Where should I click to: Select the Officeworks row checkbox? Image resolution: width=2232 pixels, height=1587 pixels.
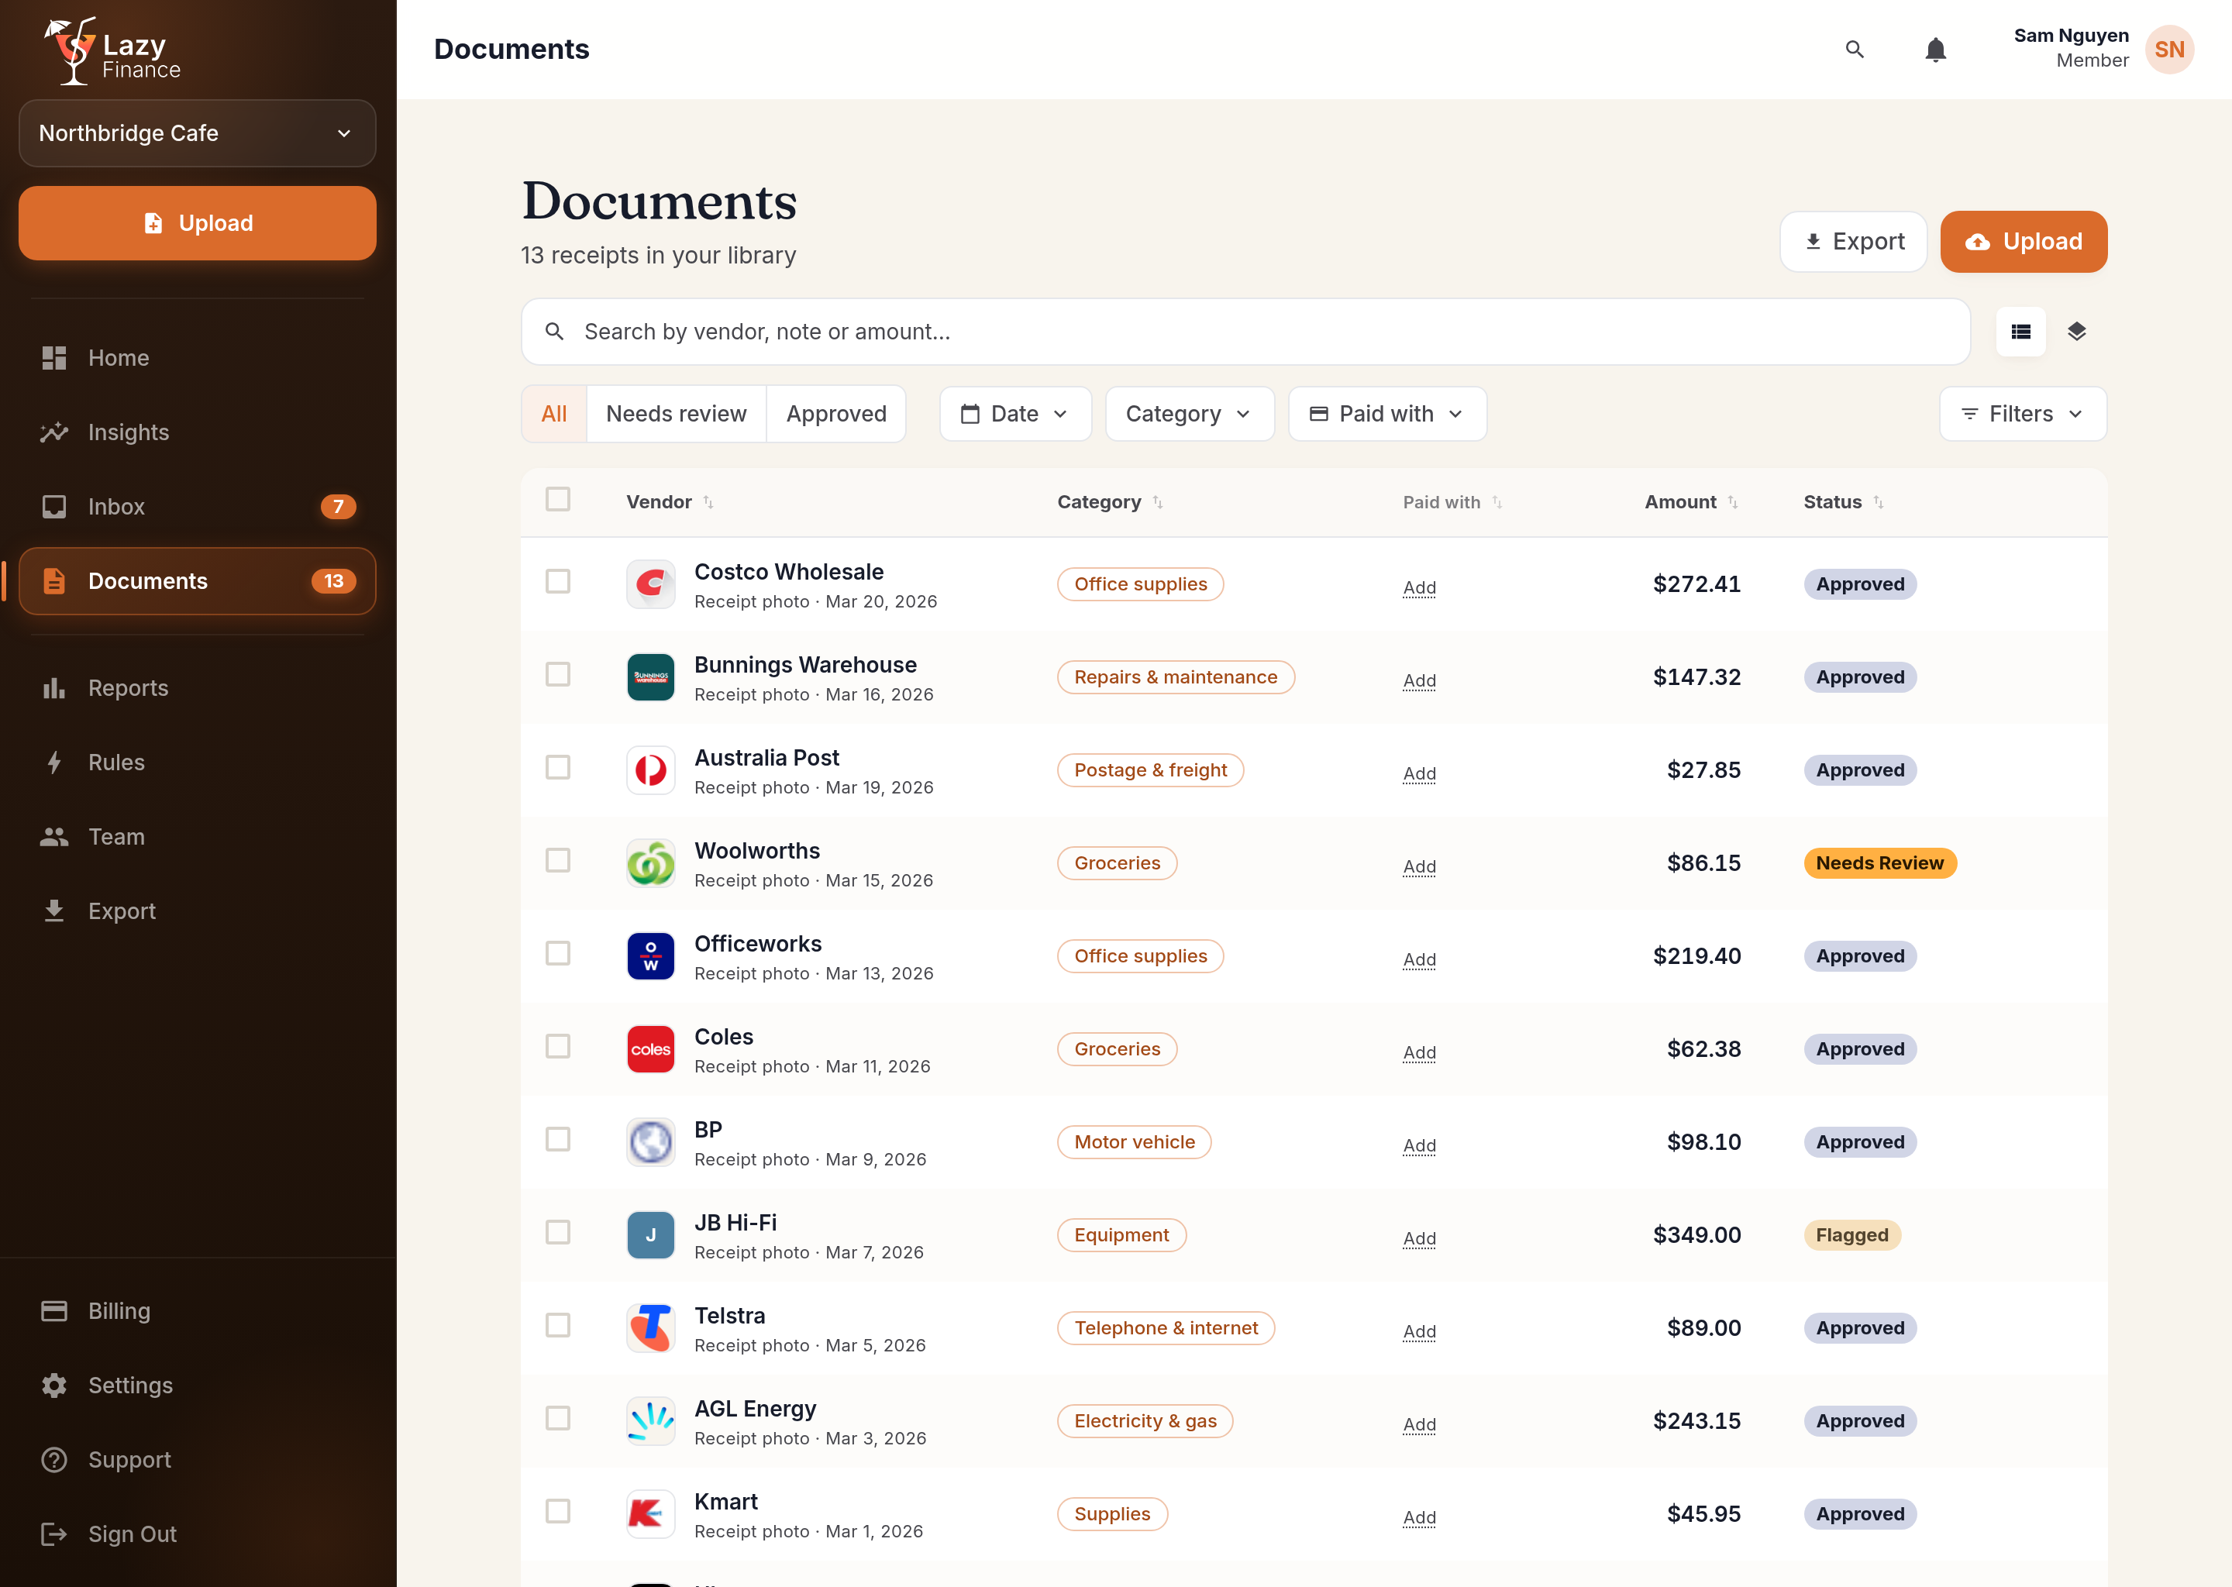pyautogui.click(x=558, y=953)
